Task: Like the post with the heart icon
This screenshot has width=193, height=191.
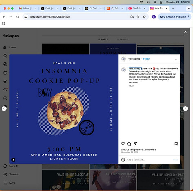Action: [x=123, y=144]
